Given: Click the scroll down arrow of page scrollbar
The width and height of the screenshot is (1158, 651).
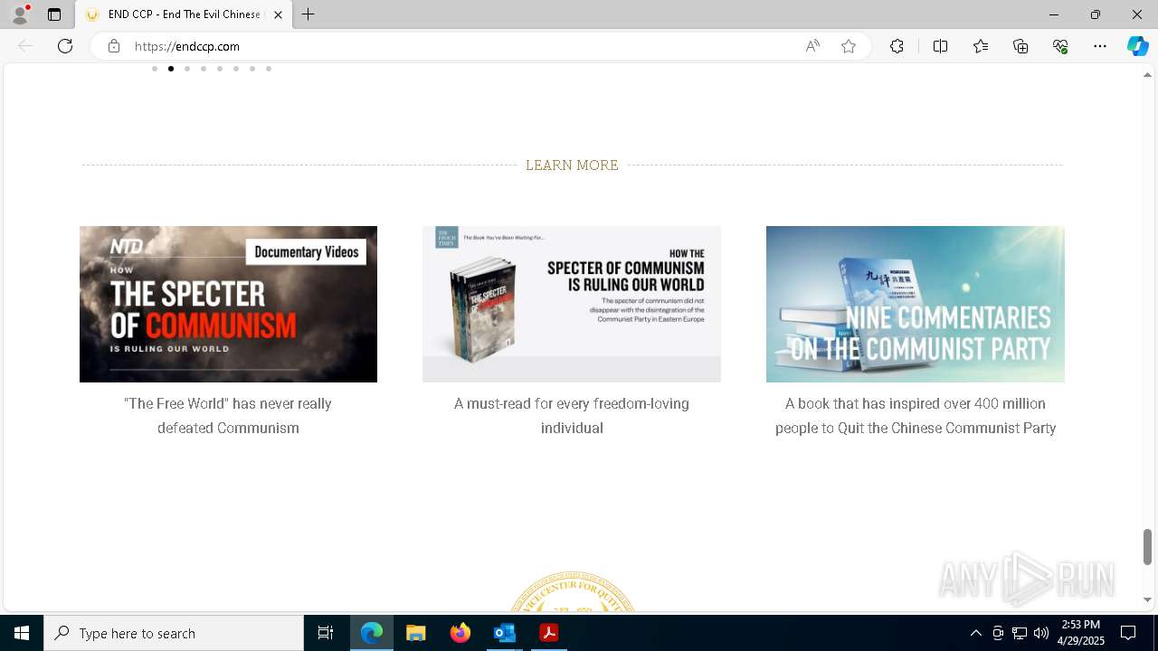Looking at the screenshot, I should [x=1147, y=599].
